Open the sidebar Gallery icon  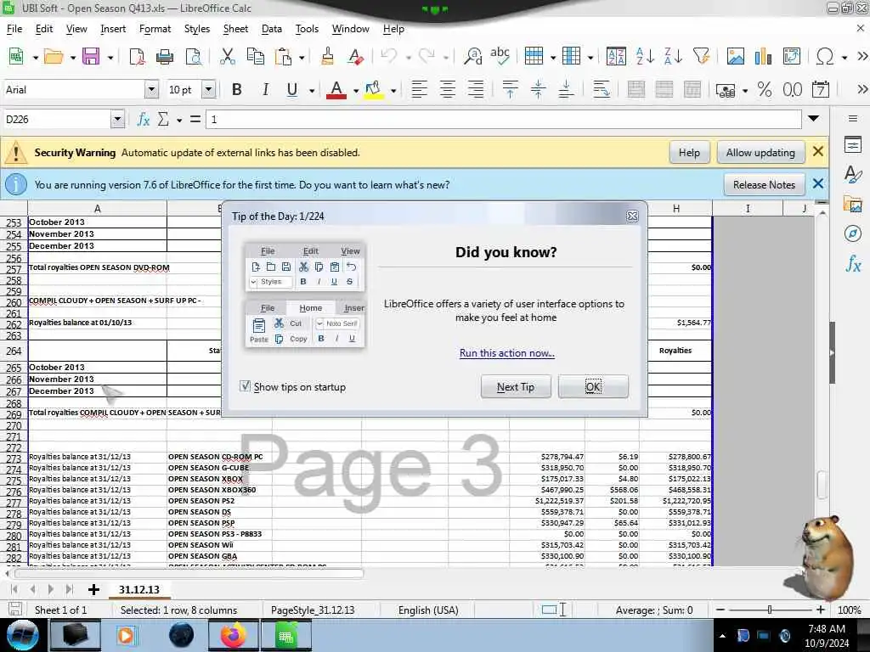(853, 204)
